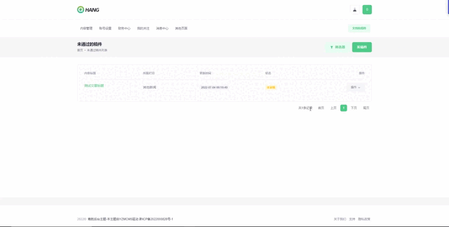Click the 其他新闻 category cell
Image resolution: width=449 pixels, height=227 pixels.
[149, 88]
